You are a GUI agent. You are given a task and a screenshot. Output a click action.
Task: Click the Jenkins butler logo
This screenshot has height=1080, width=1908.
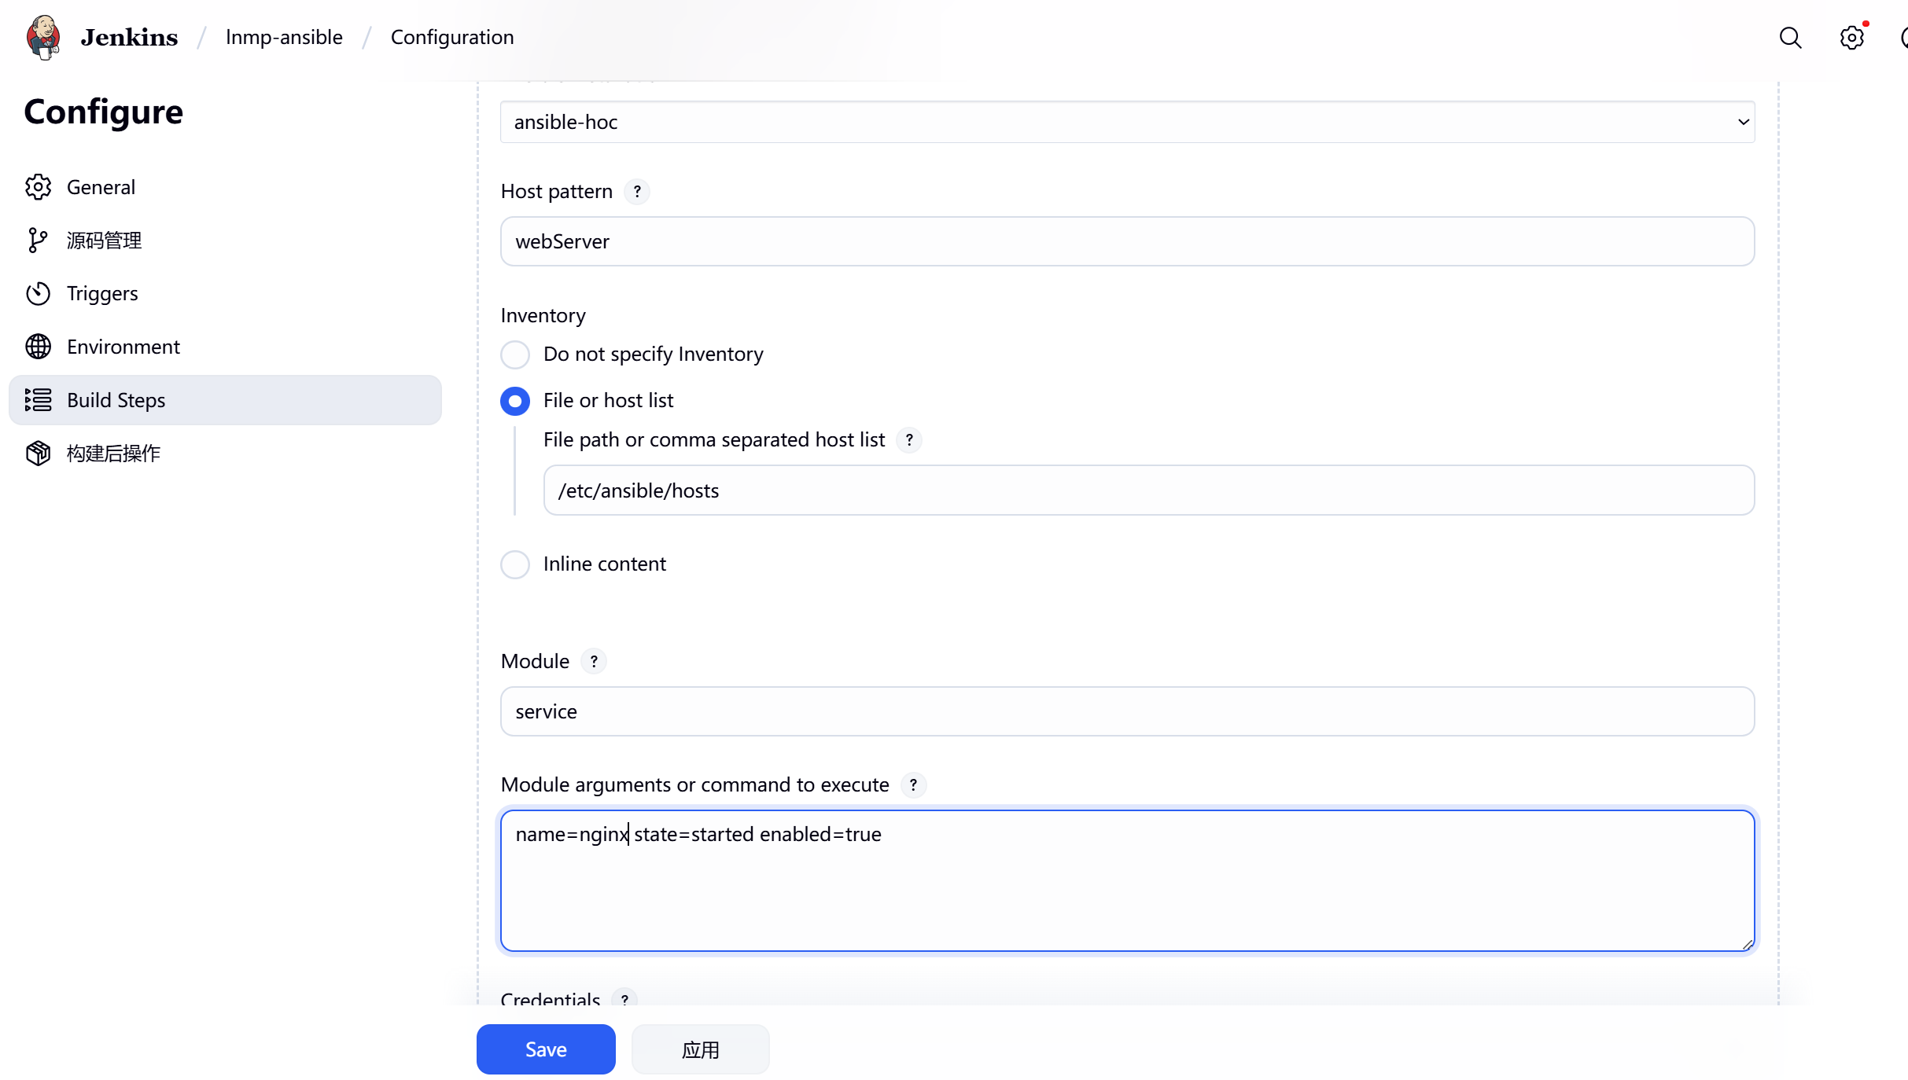click(43, 37)
